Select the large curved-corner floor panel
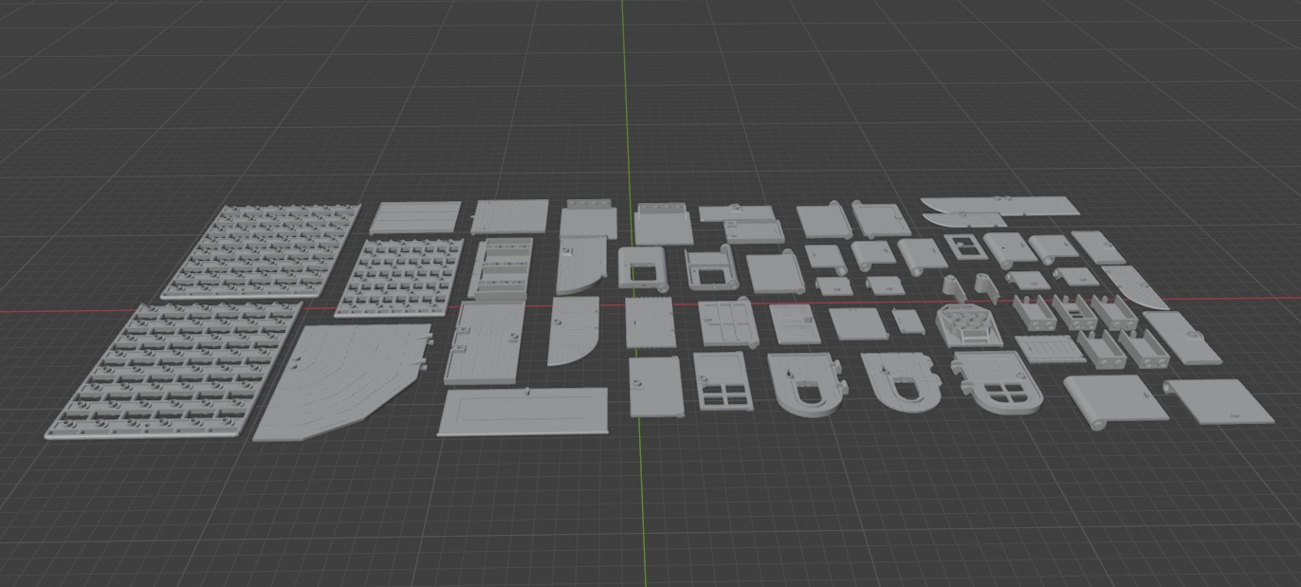The width and height of the screenshot is (1301, 587). coord(342,380)
